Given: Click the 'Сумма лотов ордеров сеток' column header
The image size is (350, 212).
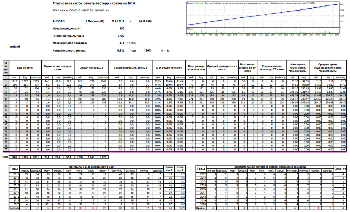Looking at the screenshot, I should (58, 68).
